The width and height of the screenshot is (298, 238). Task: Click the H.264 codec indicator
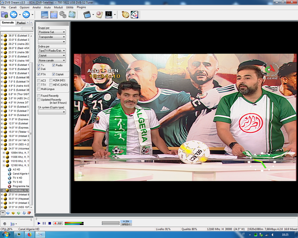click(126, 221)
